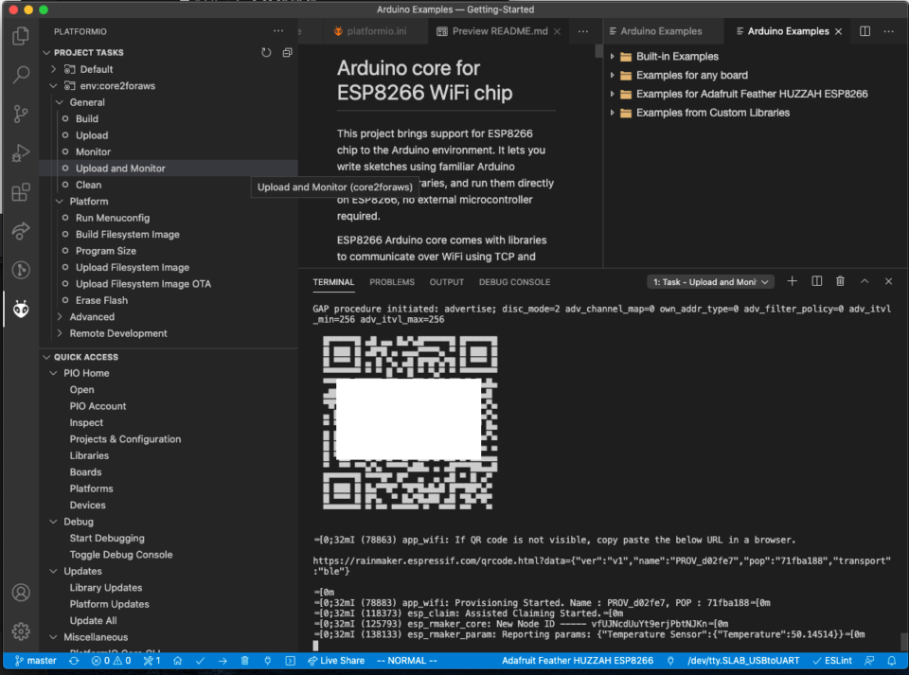Kill the terminal with the trash icon
Screen dimensions: 909x675
(x=840, y=281)
